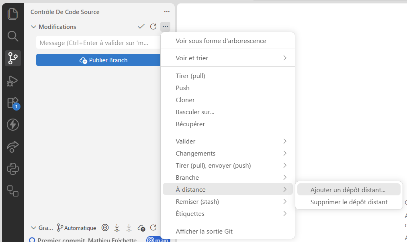Expand Étiquettes submenu
The image size is (407, 242).
tap(228, 214)
